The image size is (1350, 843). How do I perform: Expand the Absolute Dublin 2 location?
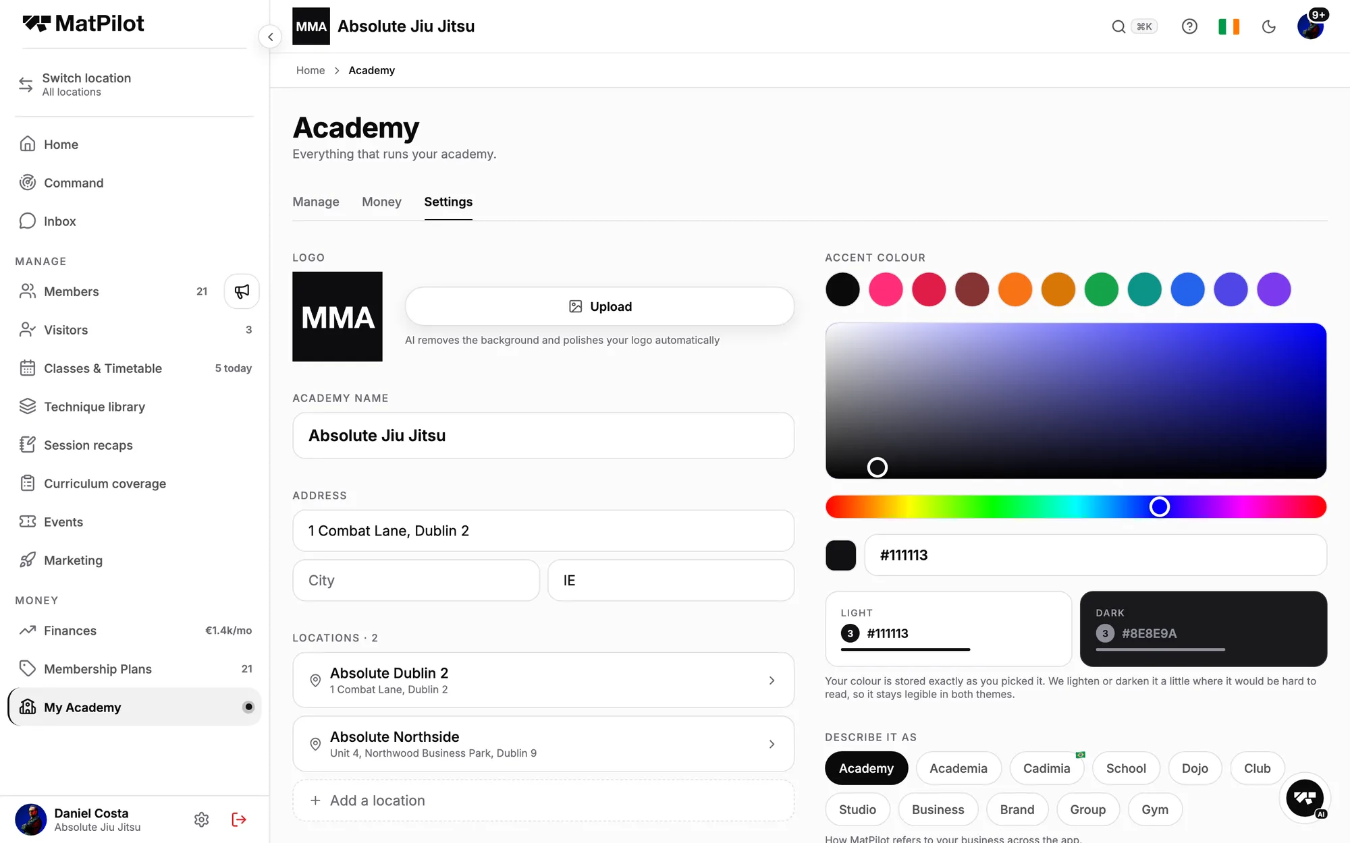point(543,680)
